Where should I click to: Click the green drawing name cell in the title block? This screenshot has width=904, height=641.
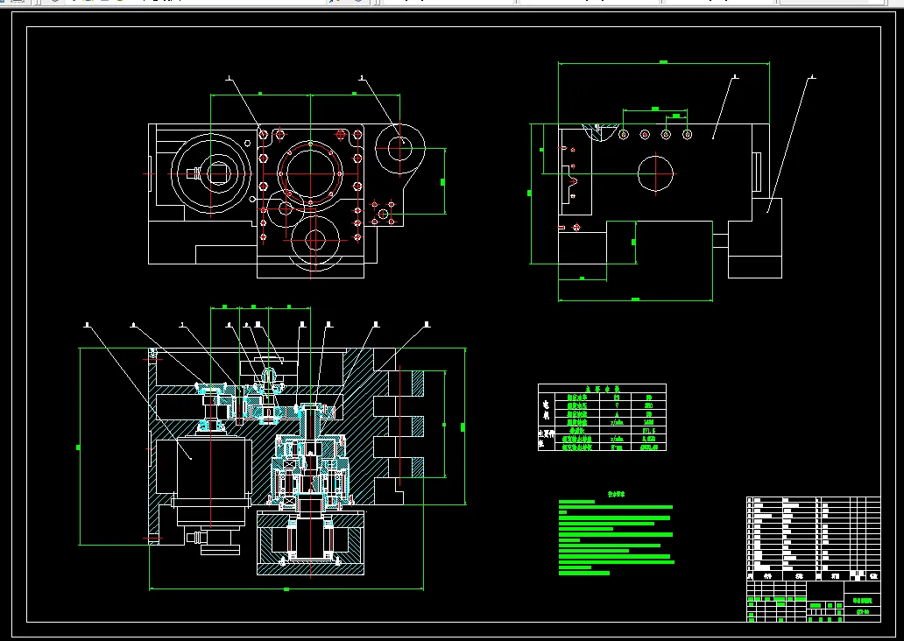coord(862,601)
